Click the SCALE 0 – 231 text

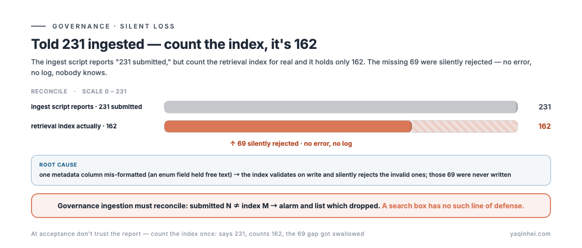pyautogui.click(x=104, y=91)
